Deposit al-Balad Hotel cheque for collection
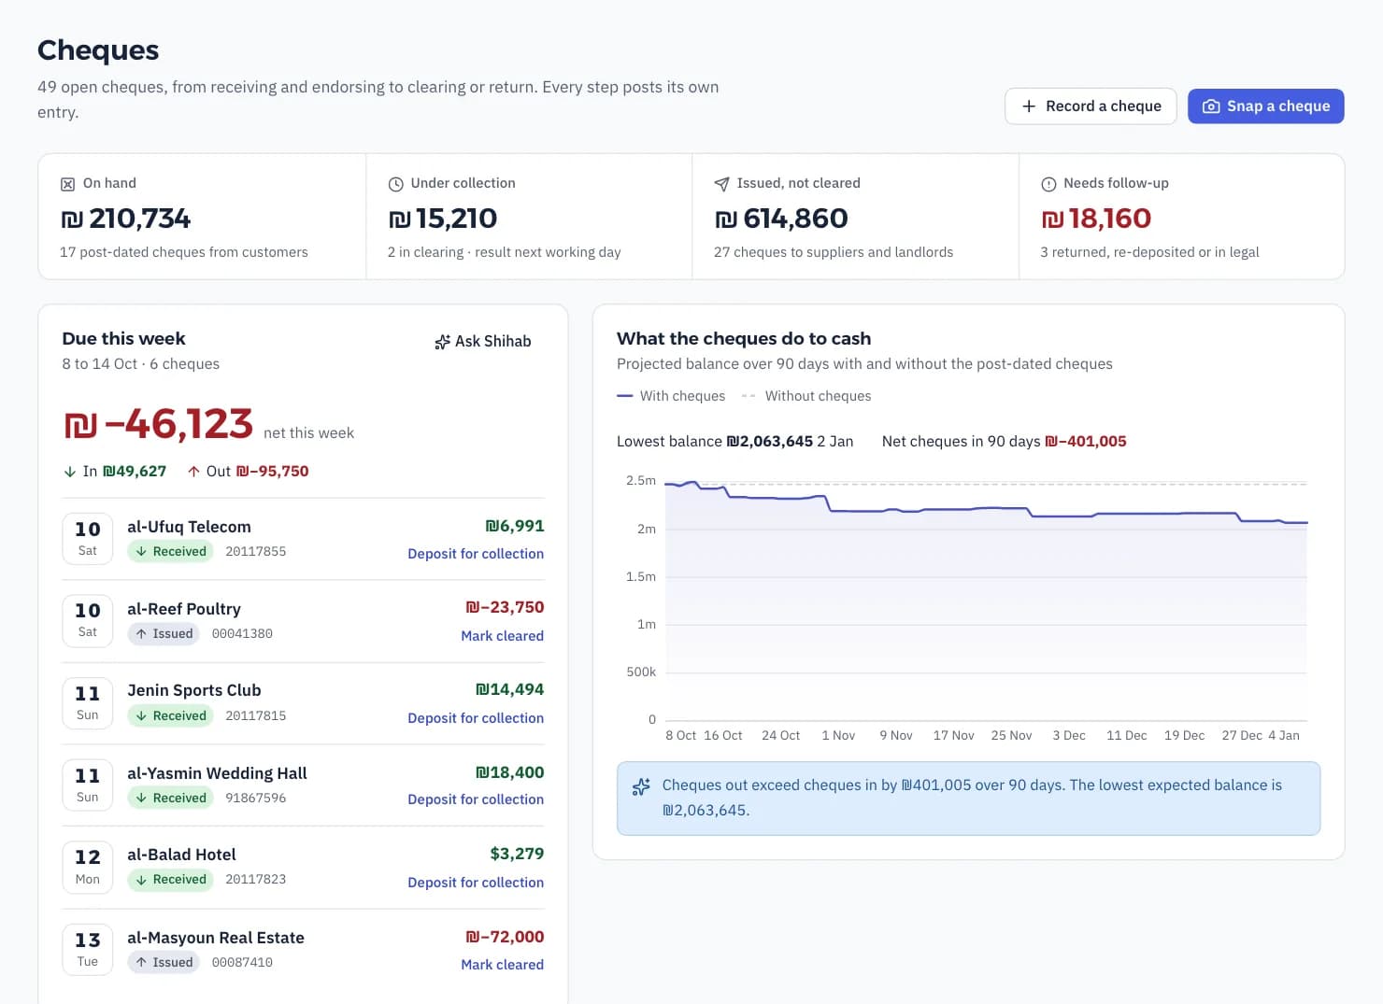 point(476,883)
